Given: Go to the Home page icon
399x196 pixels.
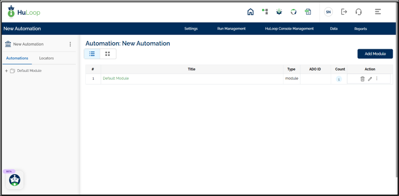Looking at the screenshot, I should (x=250, y=12).
